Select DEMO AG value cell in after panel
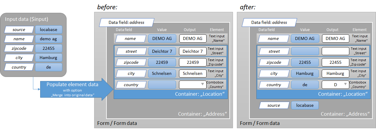The width and height of the screenshot is (376, 130). [305, 38]
